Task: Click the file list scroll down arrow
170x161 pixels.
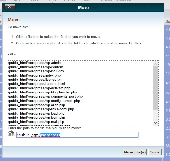Action: (155, 123)
